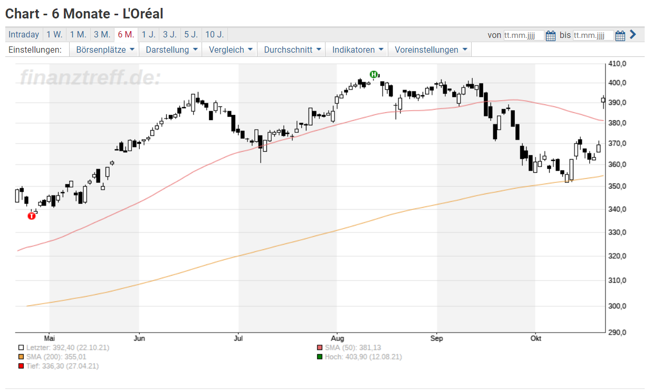Select the 10 J. time range tab
This screenshot has width=651, height=390.
pyautogui.click(x=214, y=35)
